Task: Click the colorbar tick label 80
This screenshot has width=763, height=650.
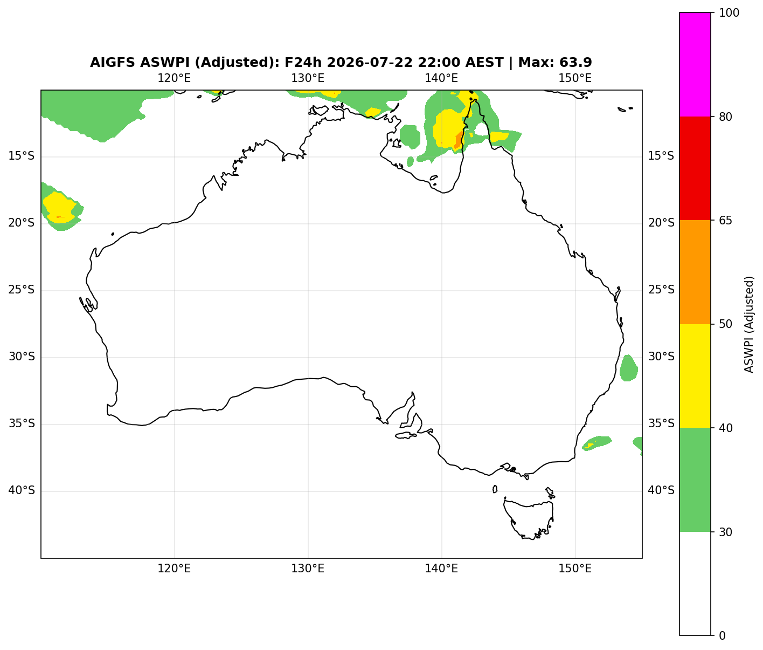Action: tap(725, 117)
